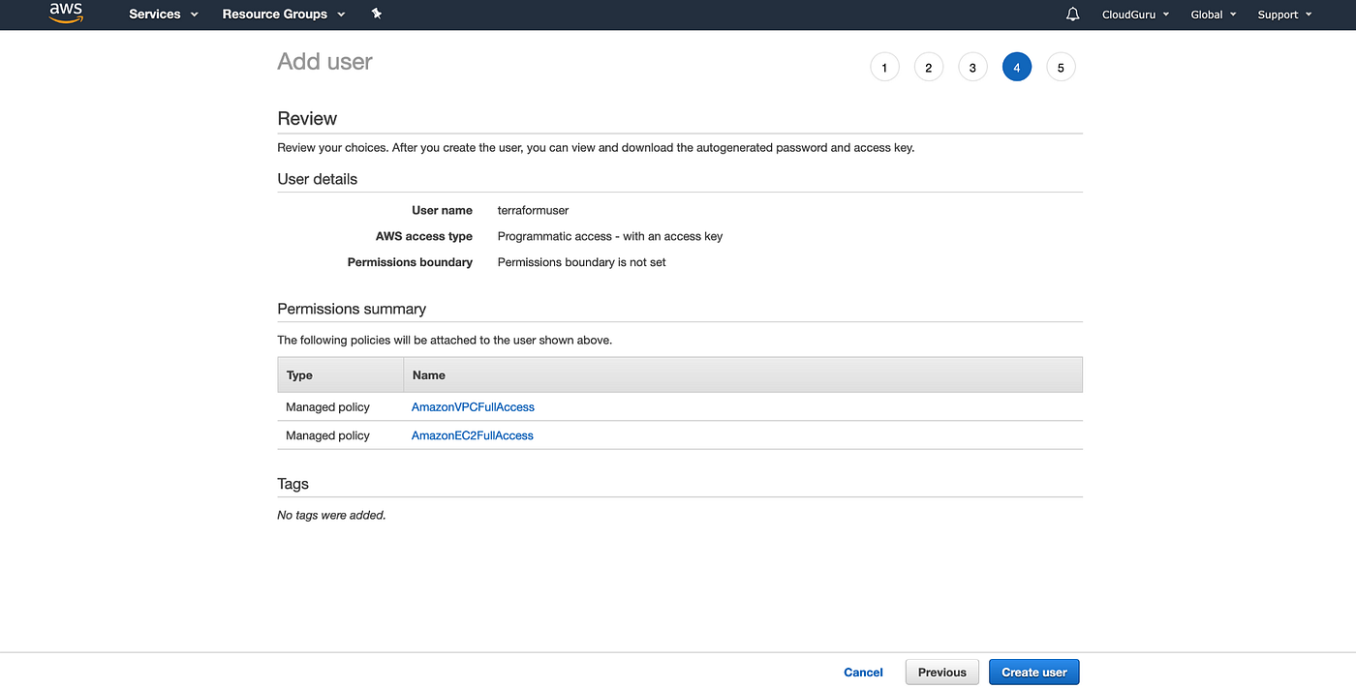
Task: Open the notifications bell icon
Action: click(x=1071, y=14)
